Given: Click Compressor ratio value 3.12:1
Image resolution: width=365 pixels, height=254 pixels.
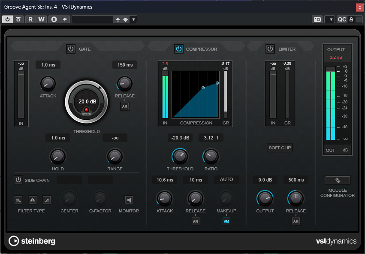Looking at the screenshot, I should (x=211, y=138).
